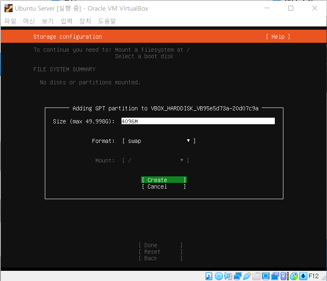The height and width of the screenshot is (281, 327).
Task: Click the recording status icon
Action: [275, 276]
